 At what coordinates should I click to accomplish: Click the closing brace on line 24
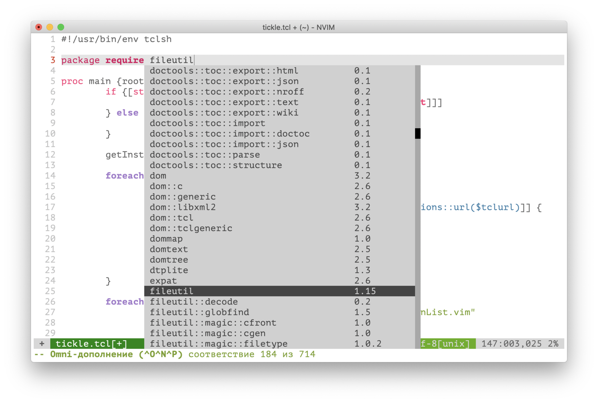point(108,281)
